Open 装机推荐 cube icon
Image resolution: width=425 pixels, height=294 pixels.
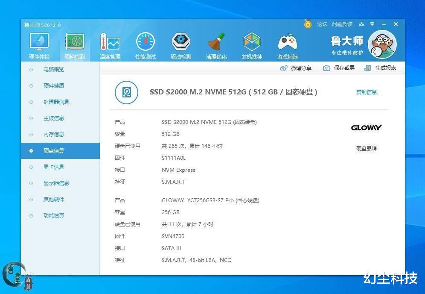pyautogui.click(x=252, y=46)
